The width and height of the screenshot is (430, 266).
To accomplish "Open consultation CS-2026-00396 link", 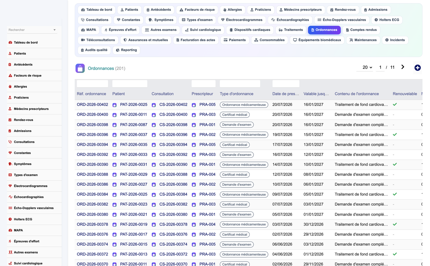I will [x=173, y=134].
